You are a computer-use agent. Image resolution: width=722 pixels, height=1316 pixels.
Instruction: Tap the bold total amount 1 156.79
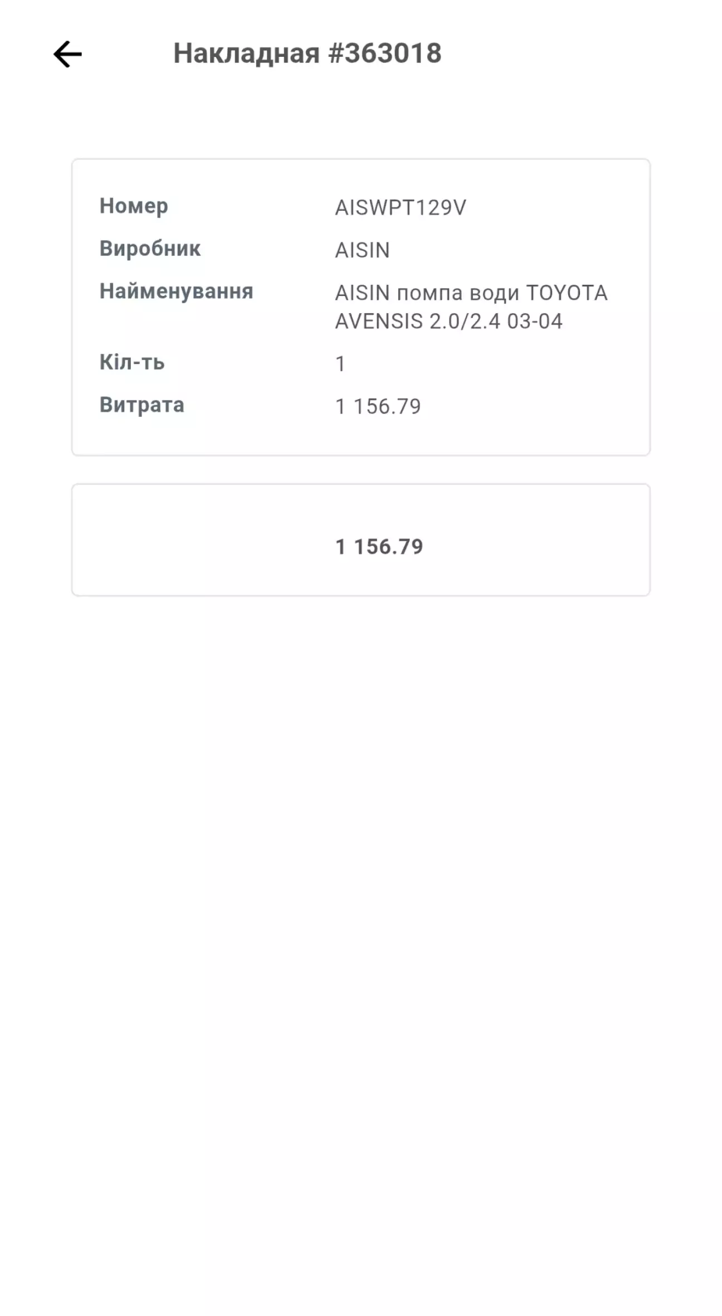379,547
